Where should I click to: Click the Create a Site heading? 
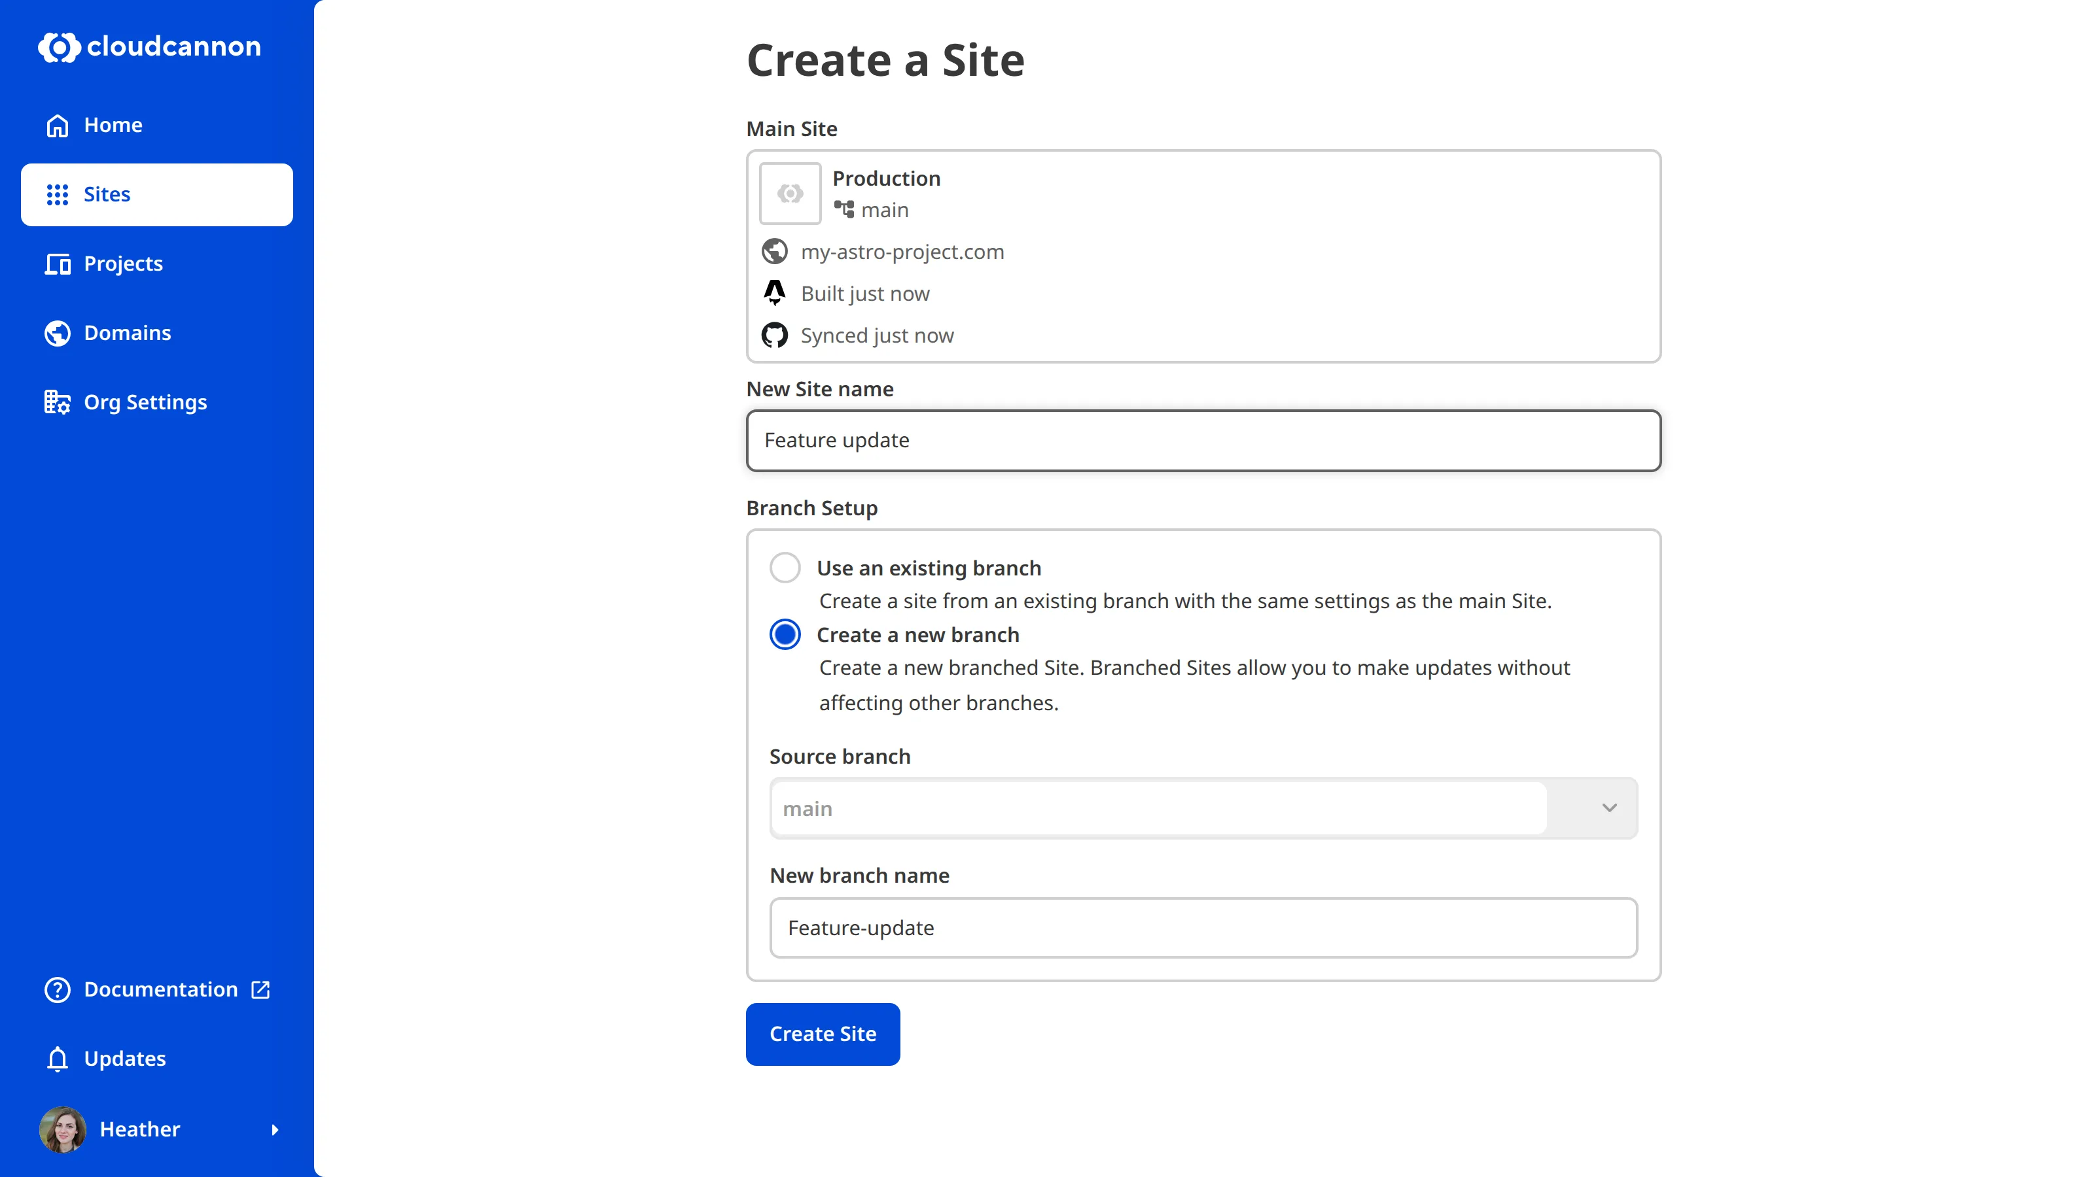pyautogui.click(x=885, y=60)
